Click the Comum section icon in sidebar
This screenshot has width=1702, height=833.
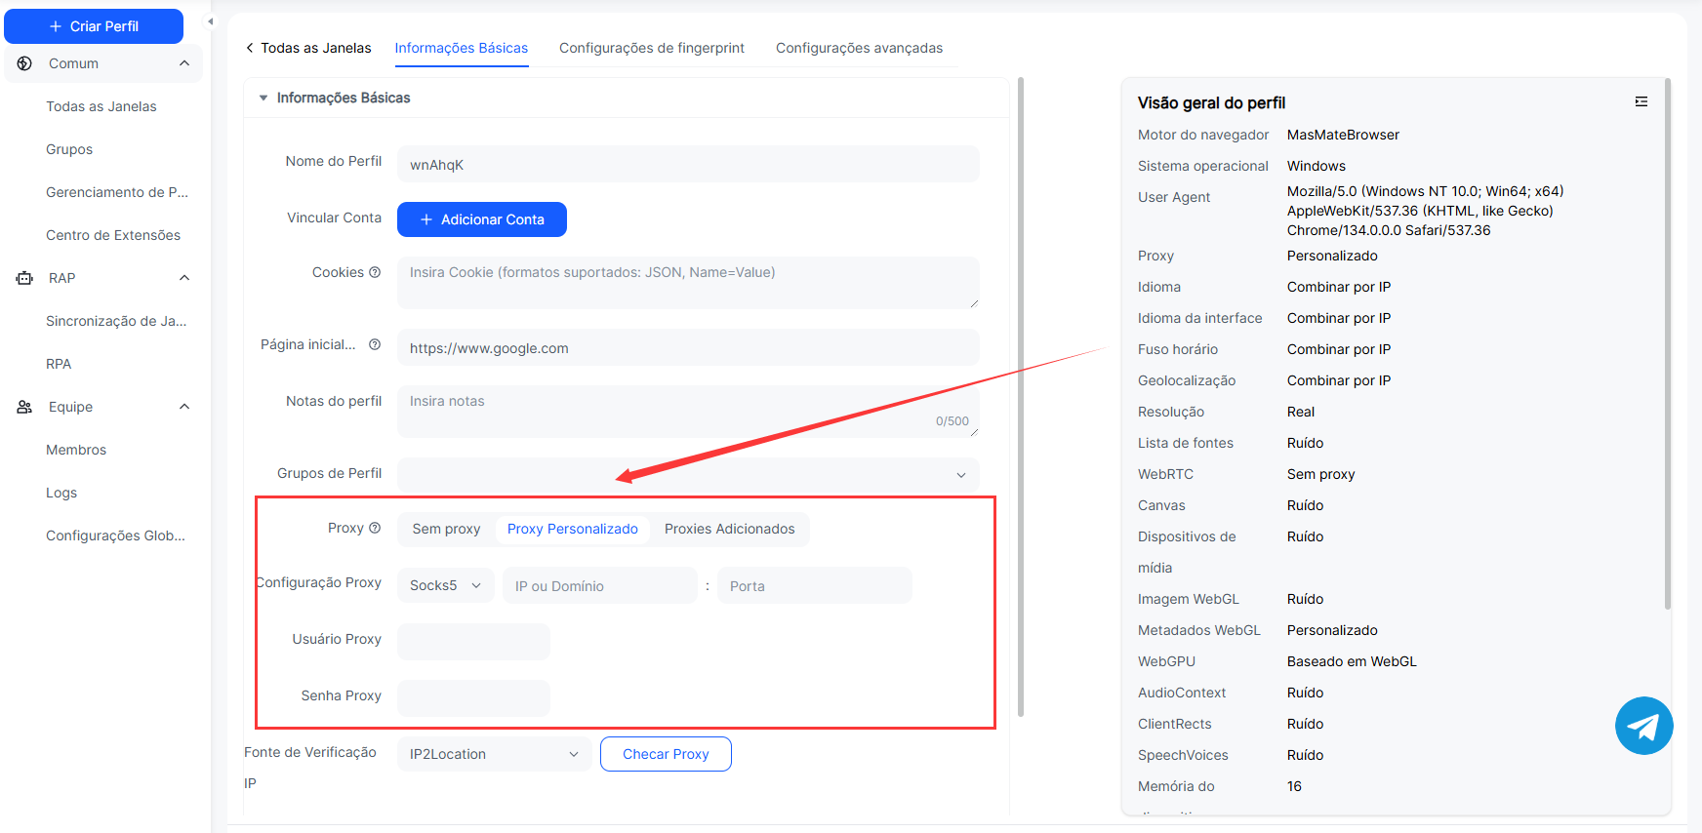click(x=25, y=63)
